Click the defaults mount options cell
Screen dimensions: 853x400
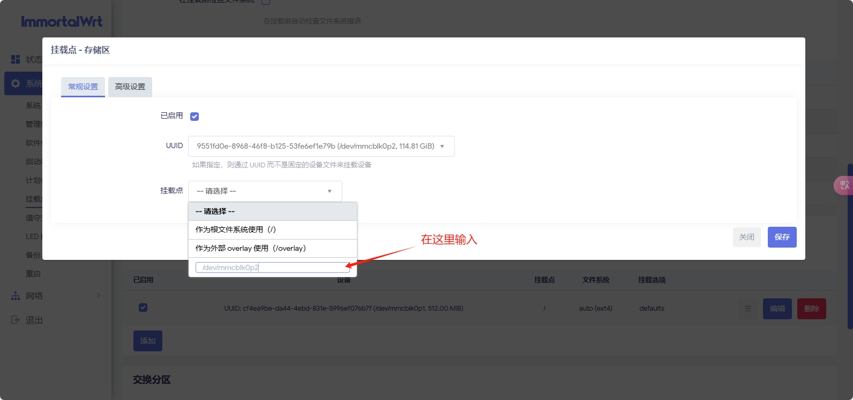pyautogui.click(x=652, y=309)
